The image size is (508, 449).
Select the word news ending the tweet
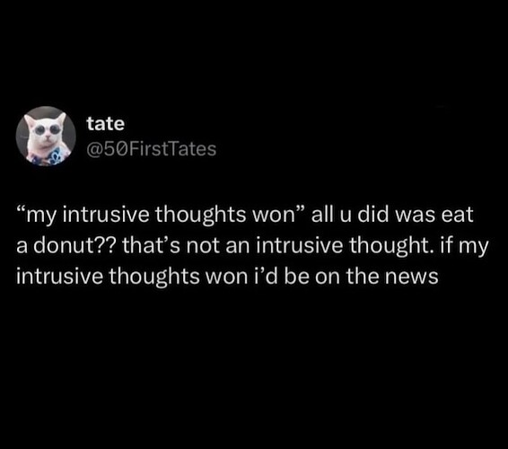(x=412, y=277)
